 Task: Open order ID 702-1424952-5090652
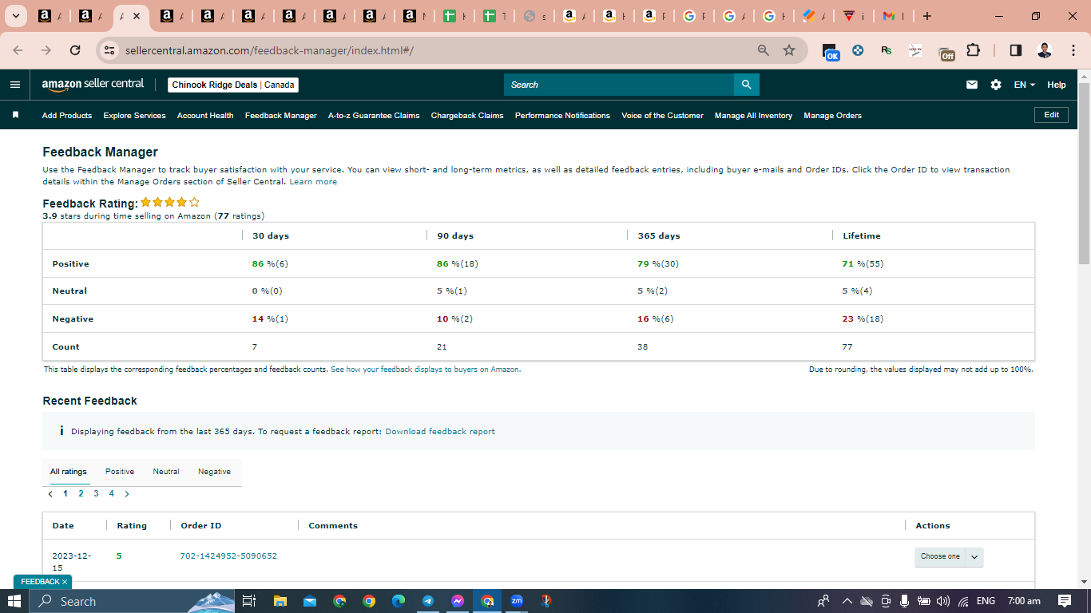click(x=228, y=556)
